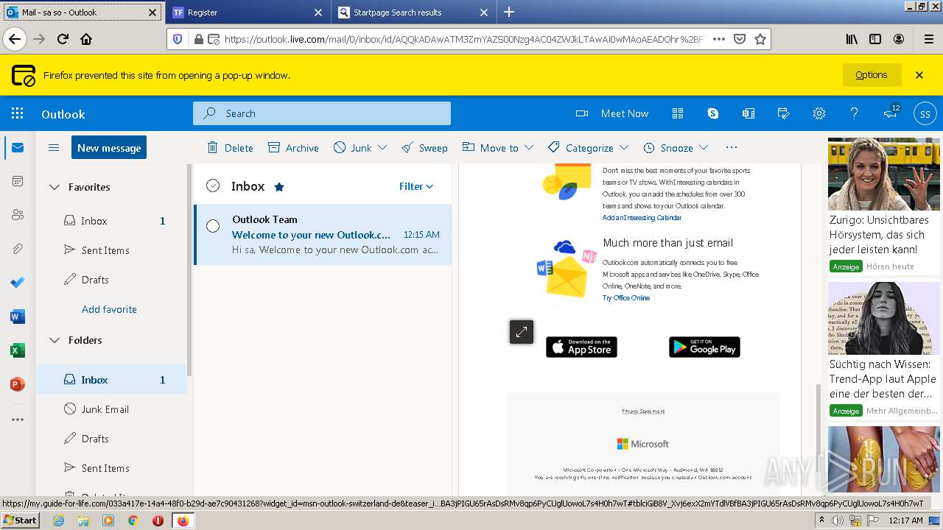
Task: Open the Files attachments module icon
Action: 18,249
